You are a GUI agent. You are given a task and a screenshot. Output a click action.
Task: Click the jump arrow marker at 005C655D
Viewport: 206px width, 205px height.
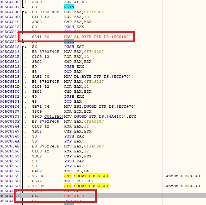point(27,187)
